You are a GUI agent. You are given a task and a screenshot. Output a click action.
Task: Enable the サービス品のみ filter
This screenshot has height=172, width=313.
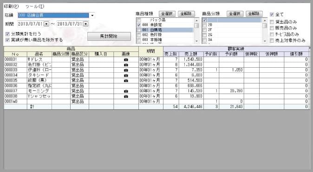point(272,34)
